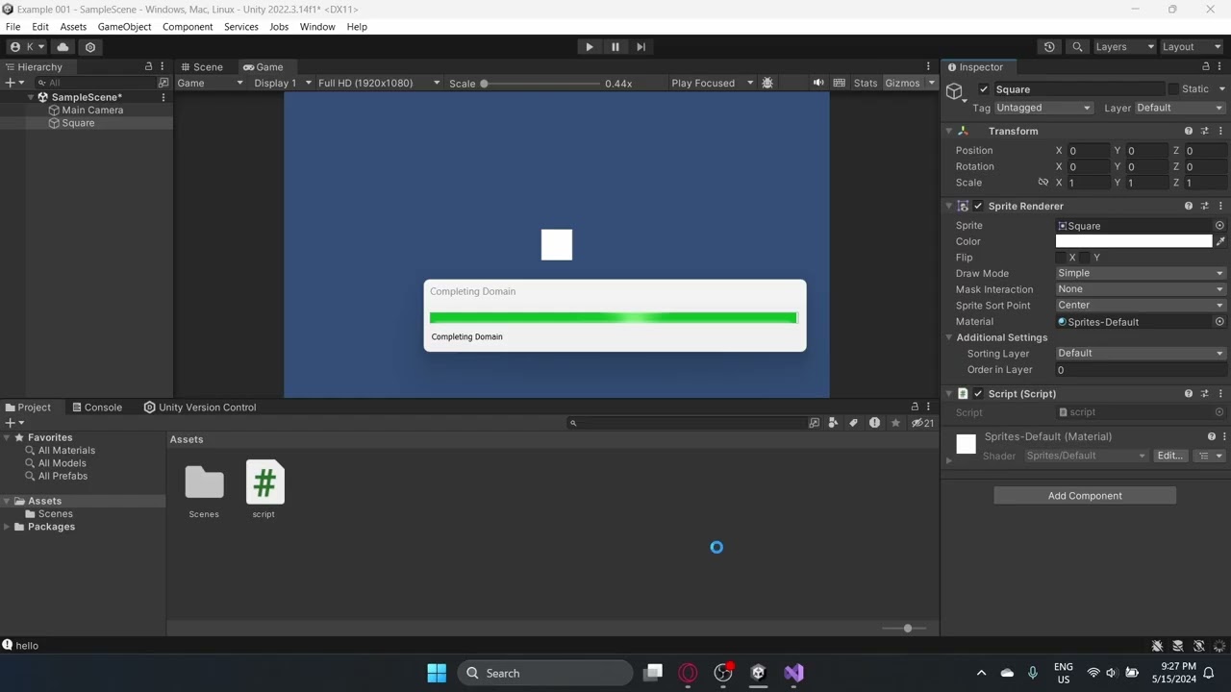Collapse the Additional Settings foldout
Screen dimensions: 1231x692
(949, 337)
